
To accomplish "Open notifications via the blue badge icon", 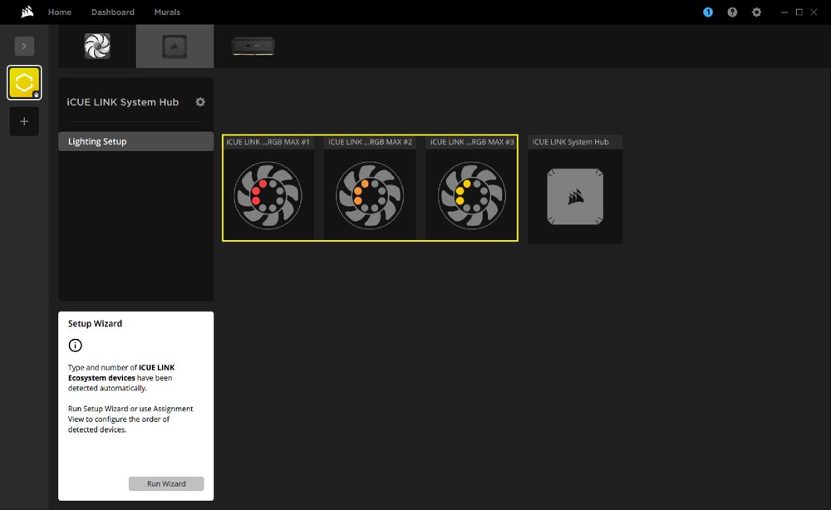I will coord(707,12).
